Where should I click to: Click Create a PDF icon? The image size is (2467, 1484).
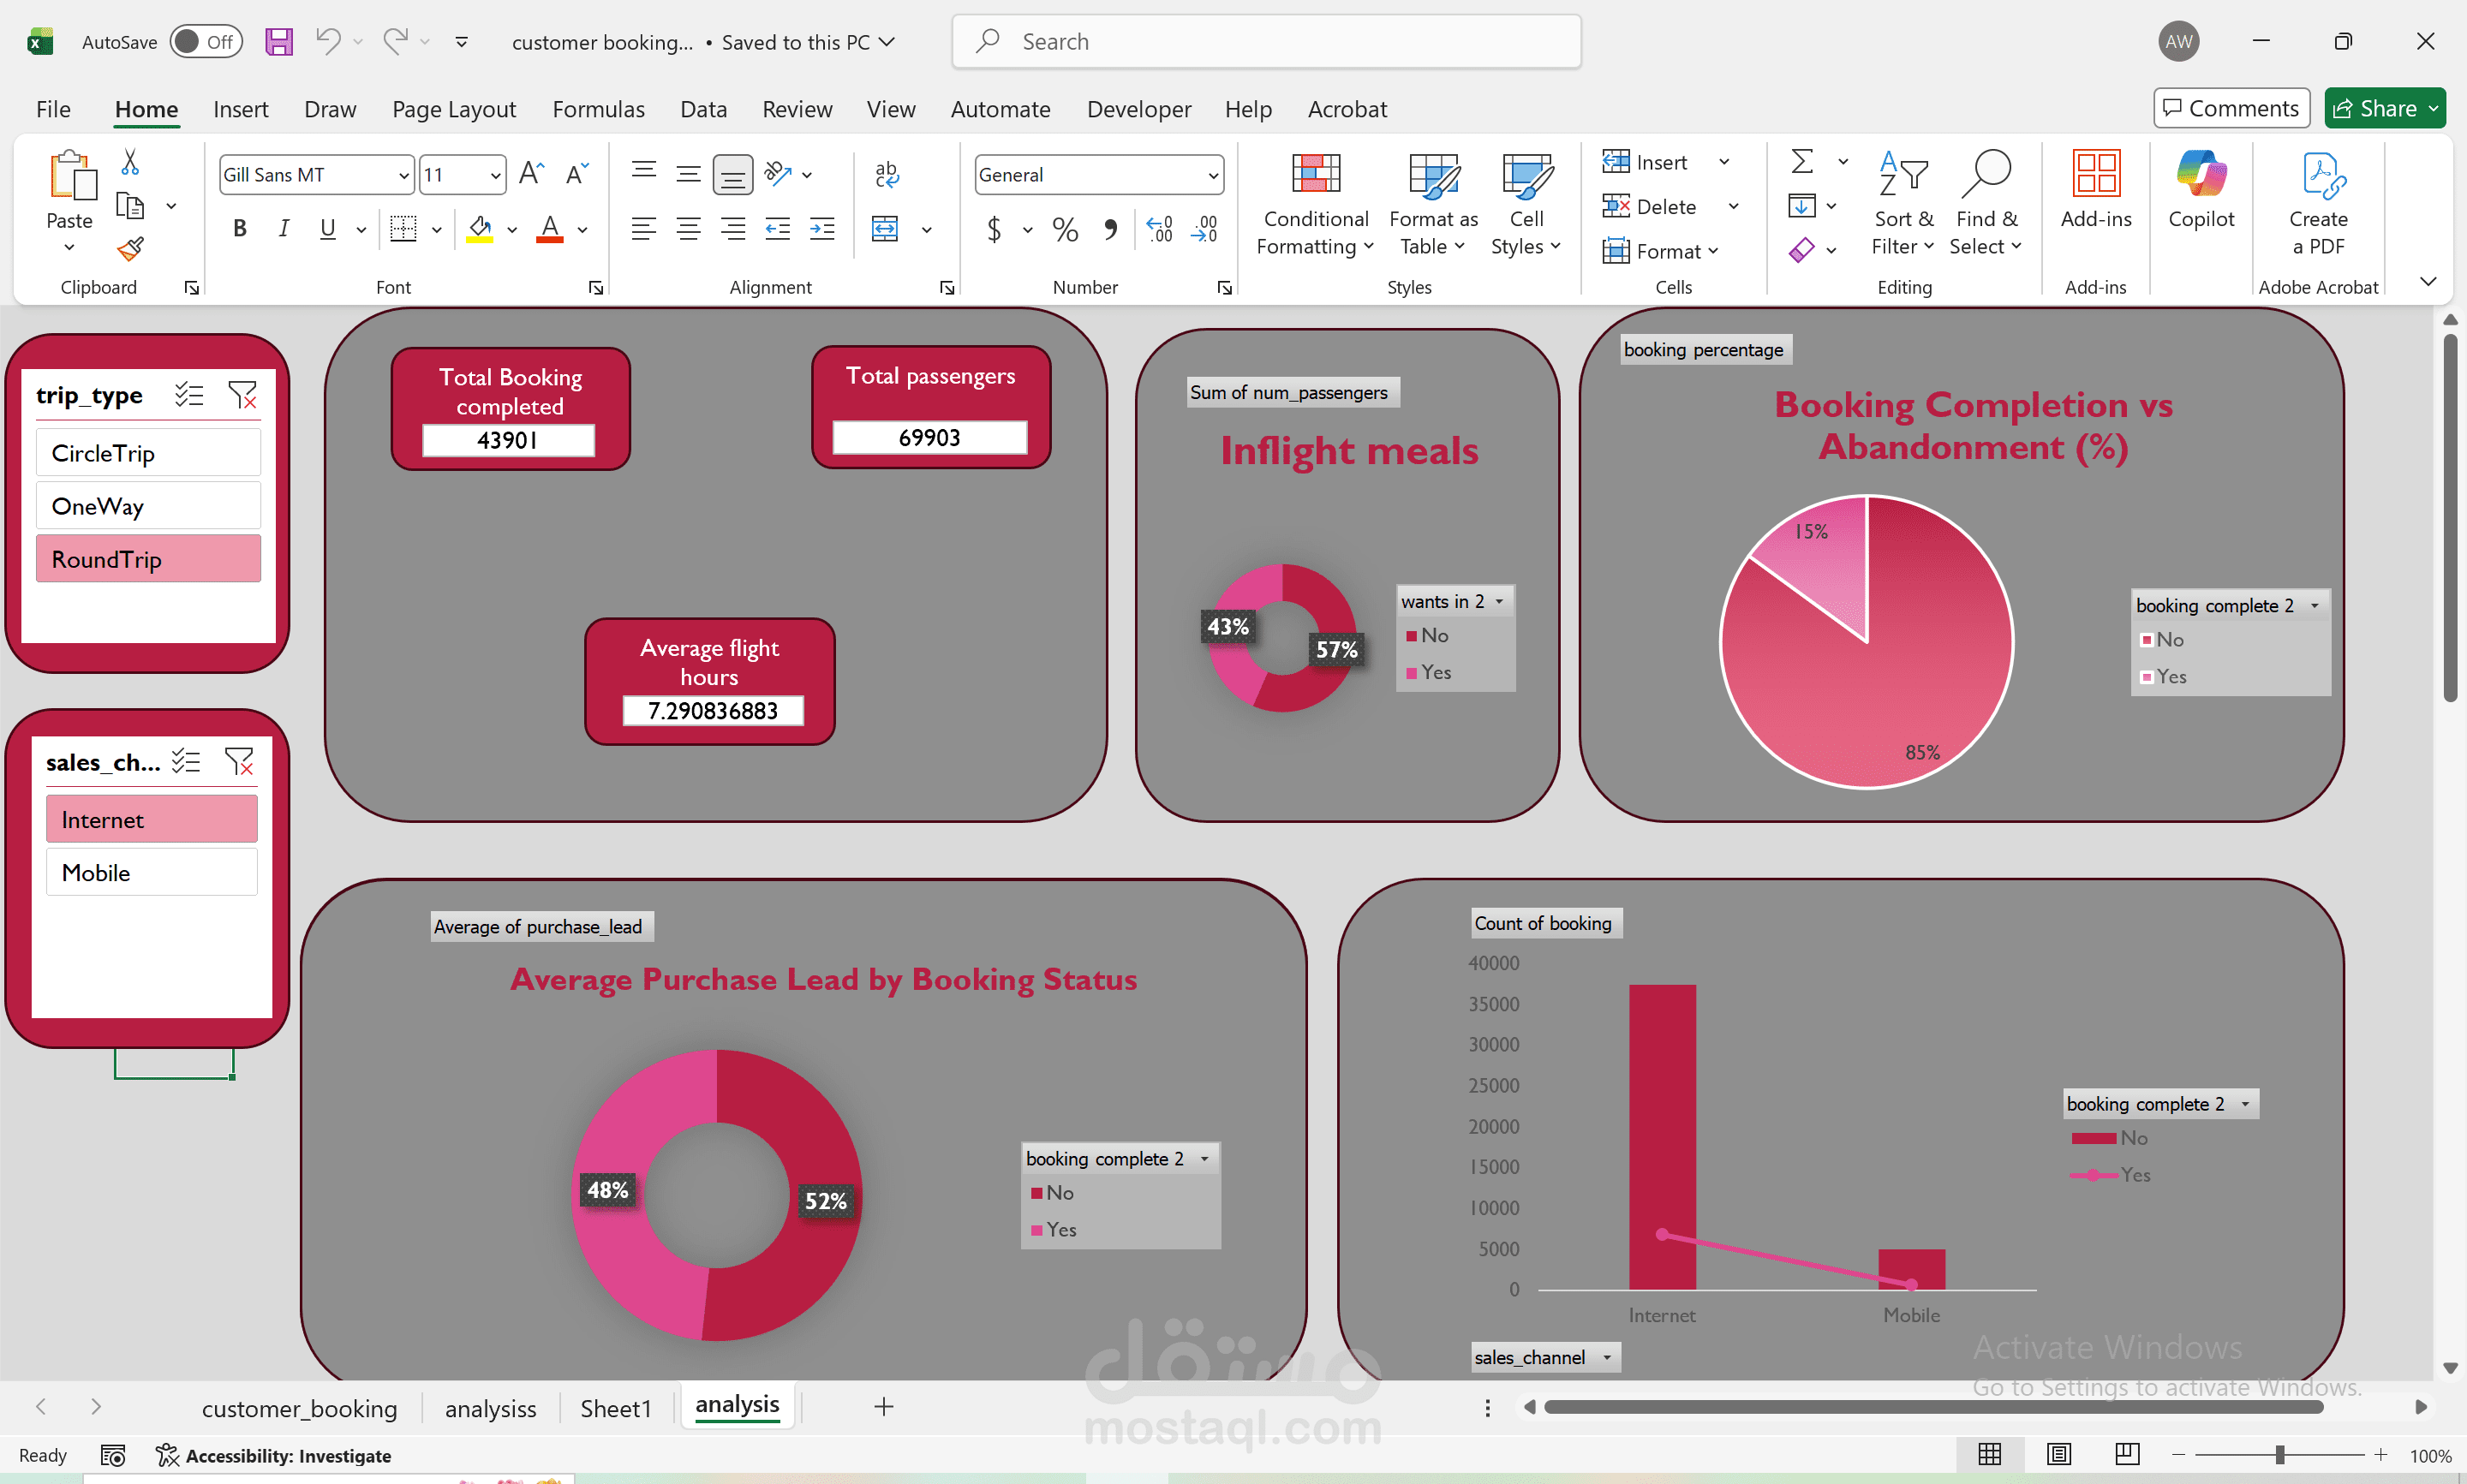[2321, 176]
